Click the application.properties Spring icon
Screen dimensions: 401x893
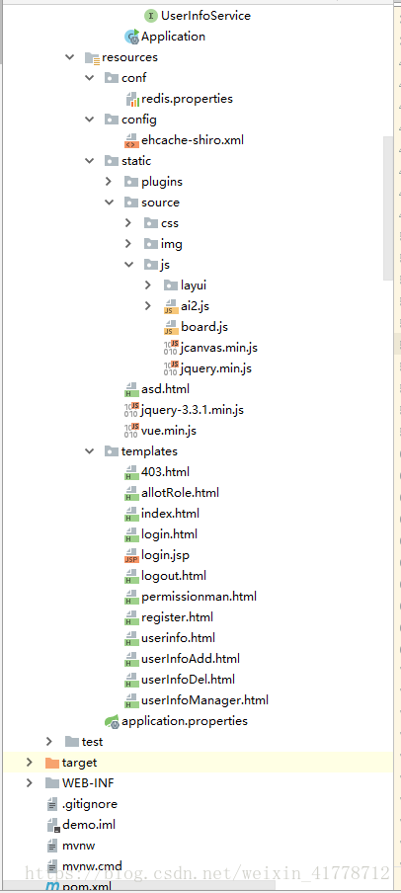112,721
